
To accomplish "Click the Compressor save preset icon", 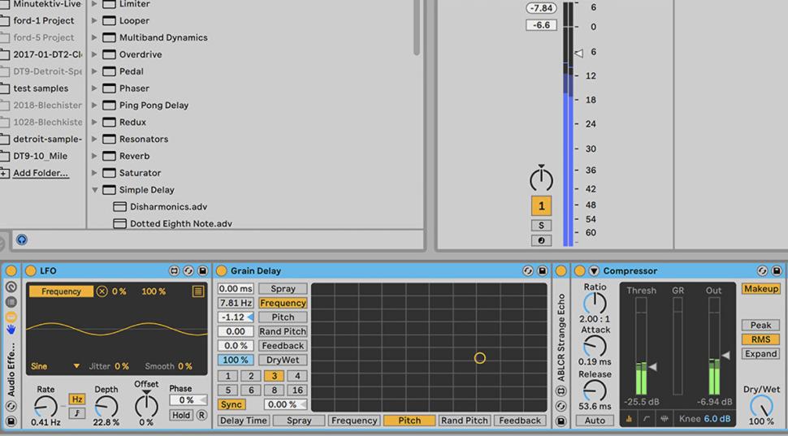I will coord(776,270).
